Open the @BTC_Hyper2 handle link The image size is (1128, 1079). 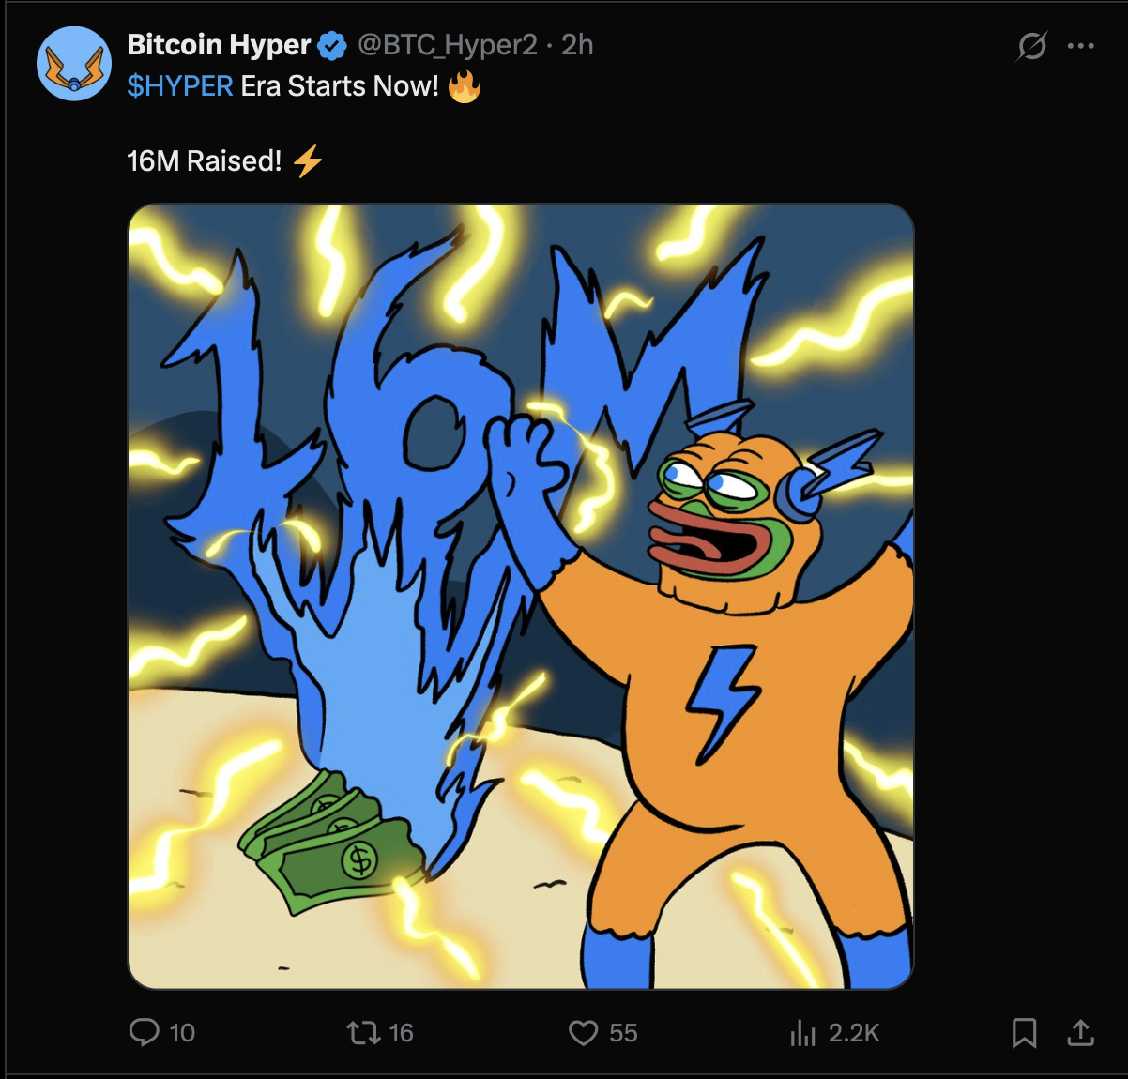tap(448, 44)
